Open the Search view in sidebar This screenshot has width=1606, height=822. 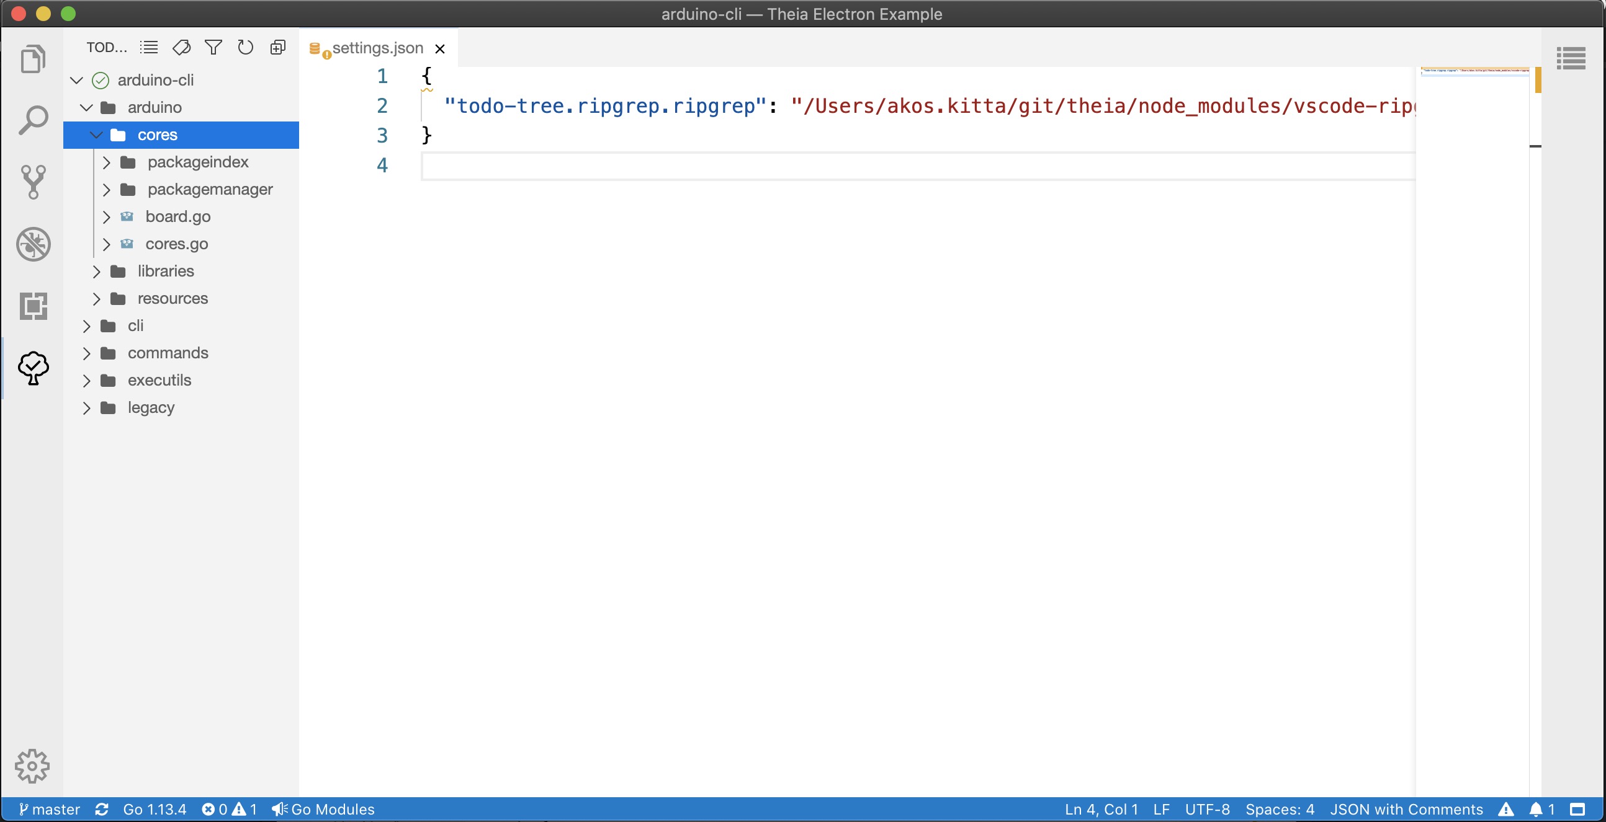(x=33, y=120)
